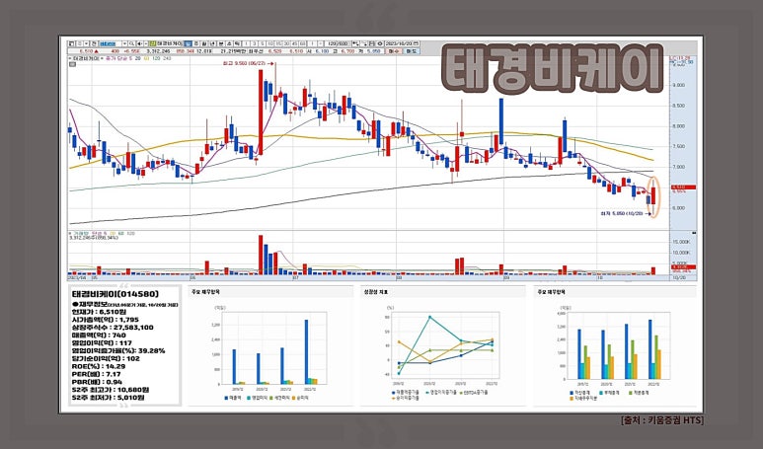The image size is (763, 449).
Task: Click the 2023/10/20 date field
Action: (399, 43)
